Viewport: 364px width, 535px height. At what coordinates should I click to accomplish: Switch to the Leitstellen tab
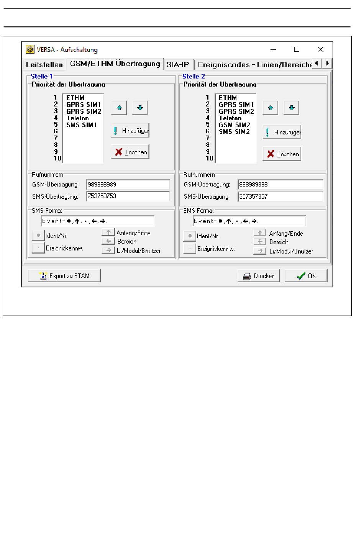(x=44, y=65)
